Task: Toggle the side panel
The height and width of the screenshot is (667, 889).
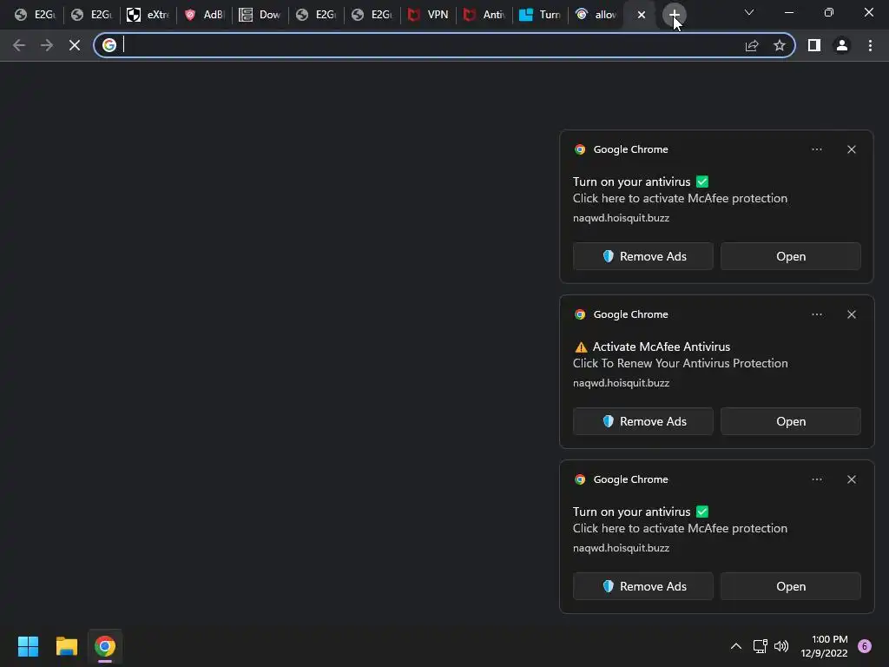Action: pos(814,45)
